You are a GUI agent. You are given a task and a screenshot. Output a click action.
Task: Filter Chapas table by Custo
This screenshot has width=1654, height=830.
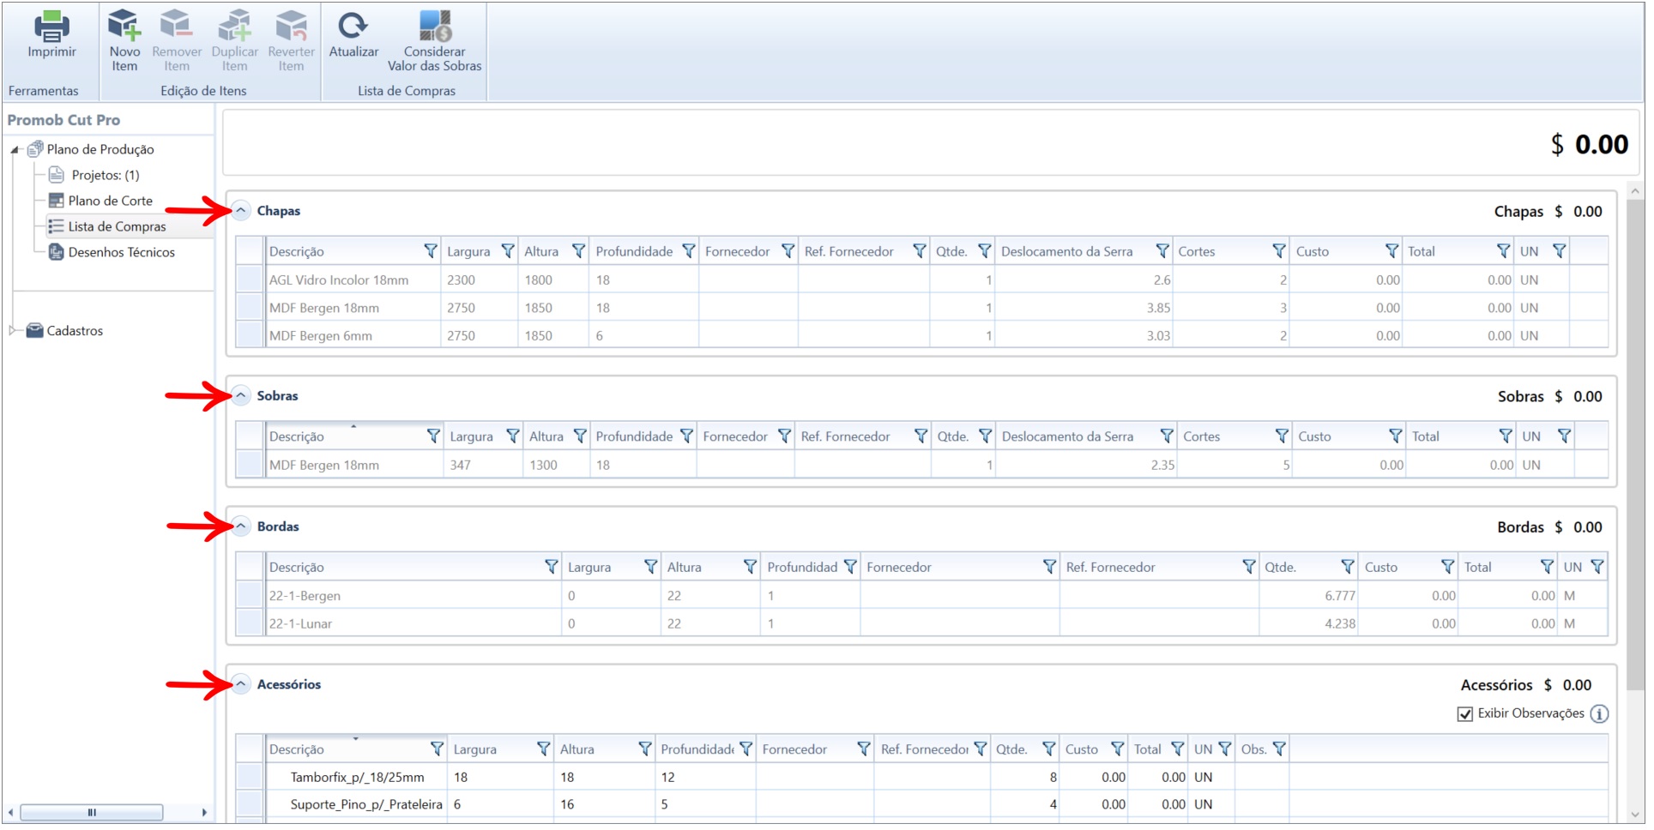1391,251
